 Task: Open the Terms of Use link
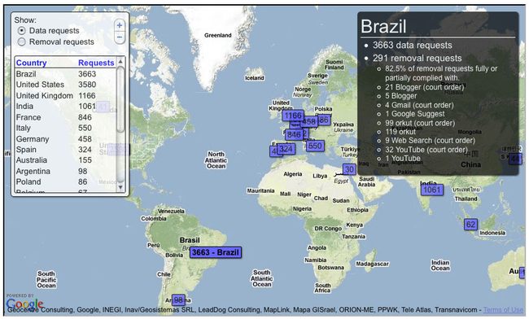(x=503, y=309)
